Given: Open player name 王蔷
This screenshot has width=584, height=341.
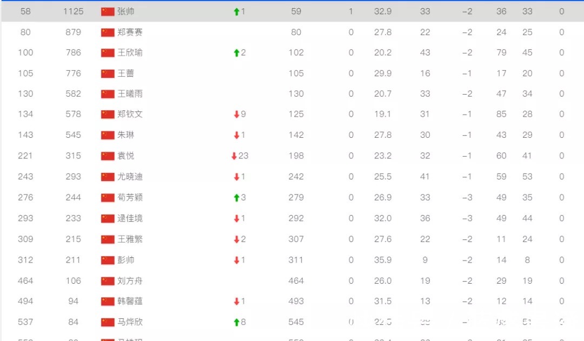Looking at the screenshot, I should coord(126,73).
